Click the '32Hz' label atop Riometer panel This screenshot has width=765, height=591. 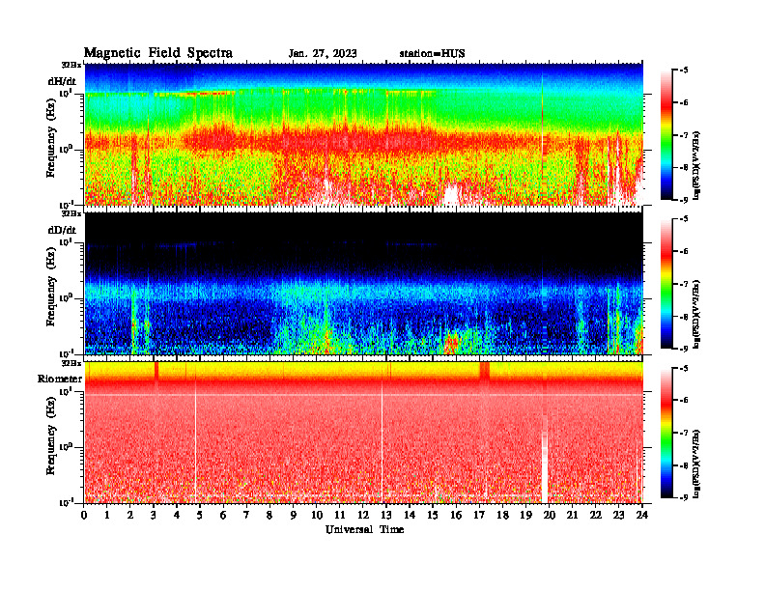tap(71, 363)
